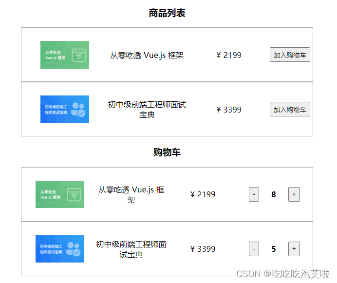Click the cart quantity number 5
Screen dimensions: 337x283
click(x=273, y=249)
